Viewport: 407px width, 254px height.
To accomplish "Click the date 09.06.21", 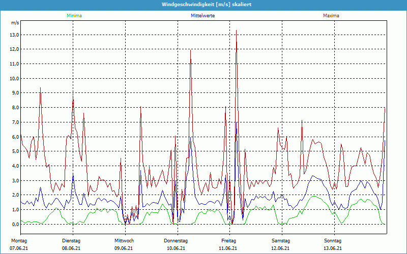I will (x=124, y=248).
